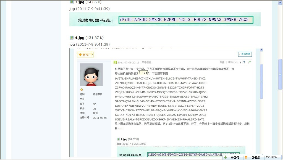Click the 新帖 new post button

coord(84,55)
